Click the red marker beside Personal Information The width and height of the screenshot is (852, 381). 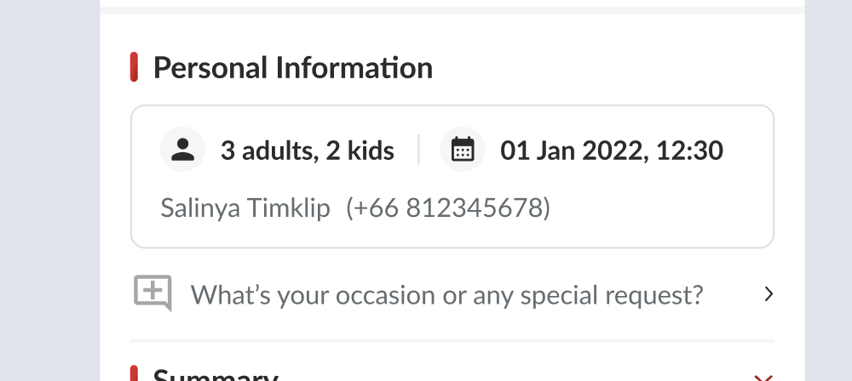(134, 67)
